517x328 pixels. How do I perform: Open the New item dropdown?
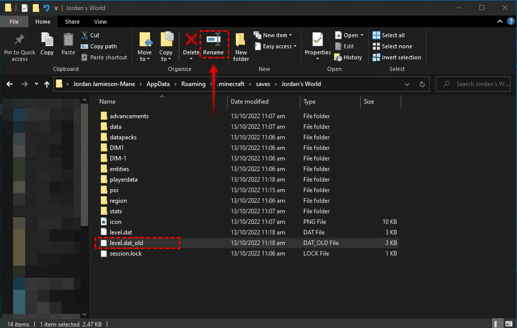(274, 35)
